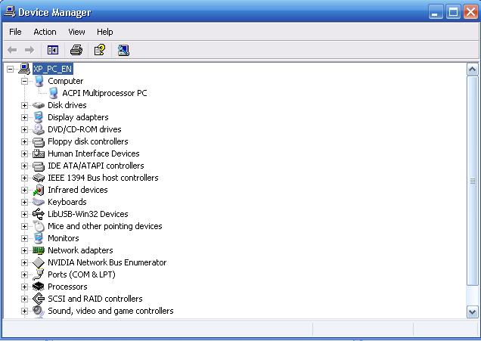Click the IEEE 1394 Bus host controllers icon
Screen dimensions: 481x341
[x=39, y=178]
